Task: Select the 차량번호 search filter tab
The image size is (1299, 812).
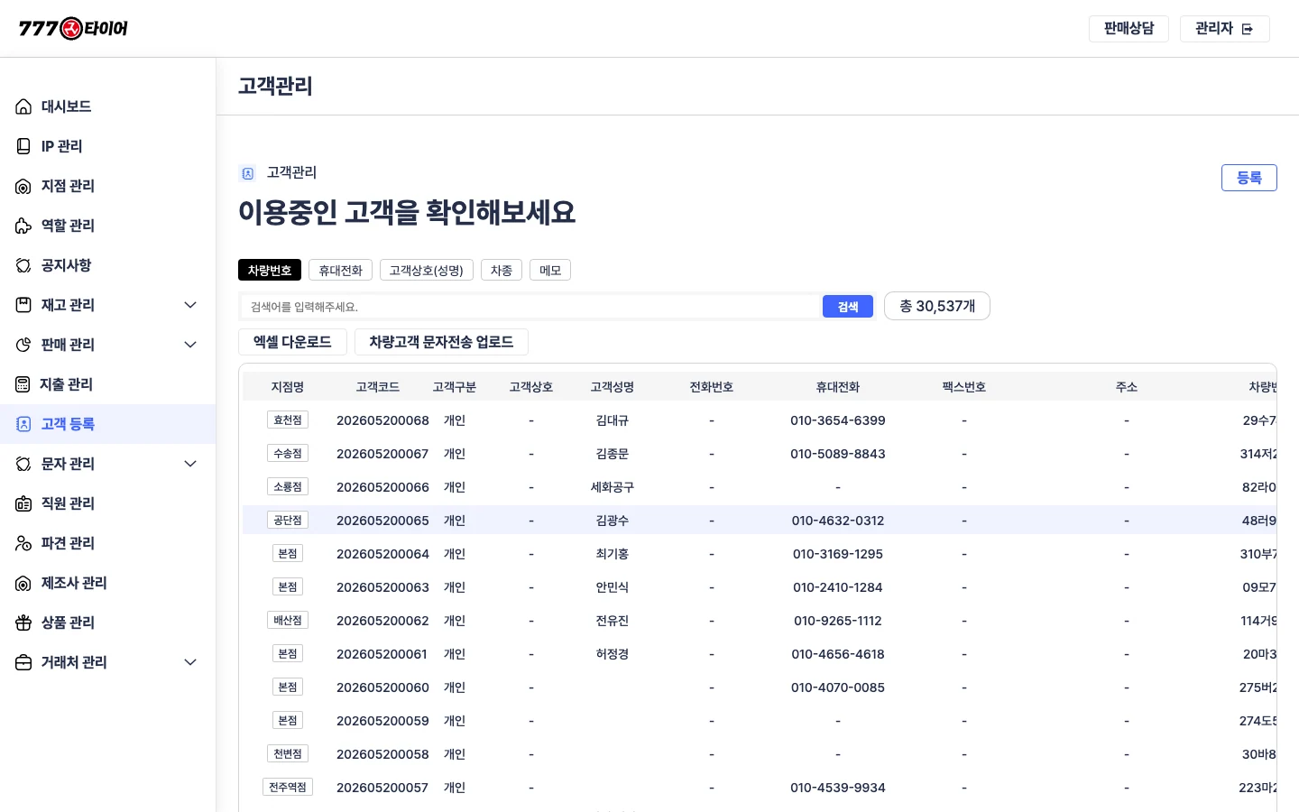Action: coord(270,270)
